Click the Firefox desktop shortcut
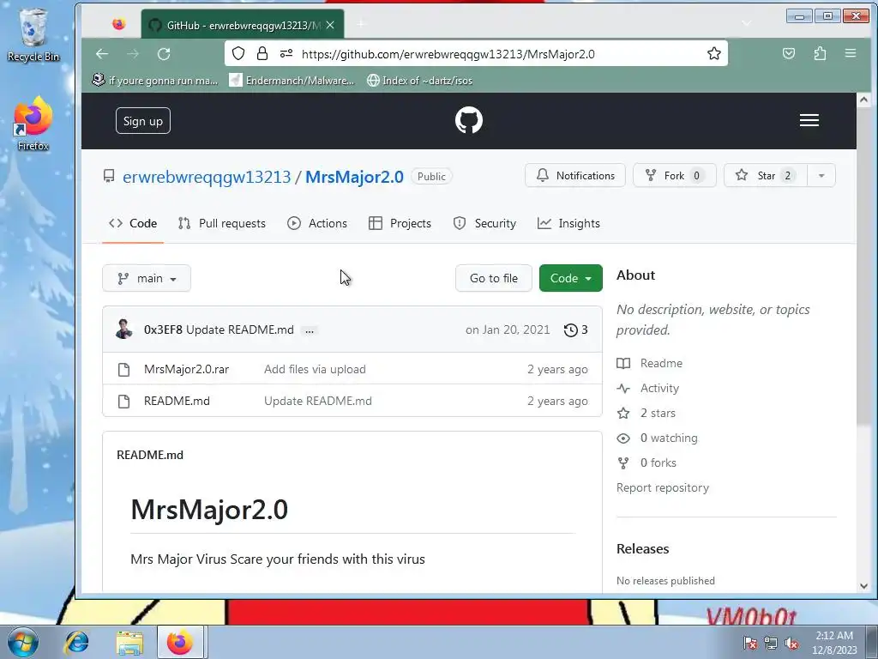 [33, 124]
